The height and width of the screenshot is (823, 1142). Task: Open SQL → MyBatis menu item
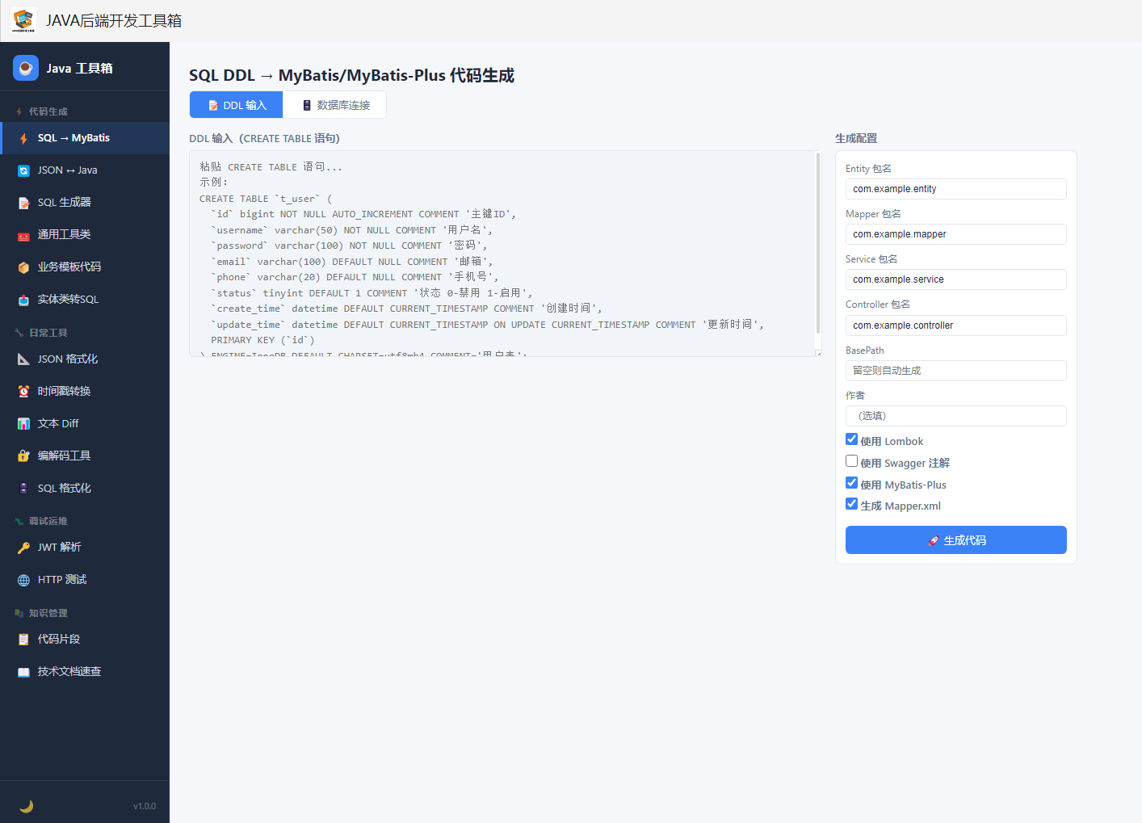(85, 138)
